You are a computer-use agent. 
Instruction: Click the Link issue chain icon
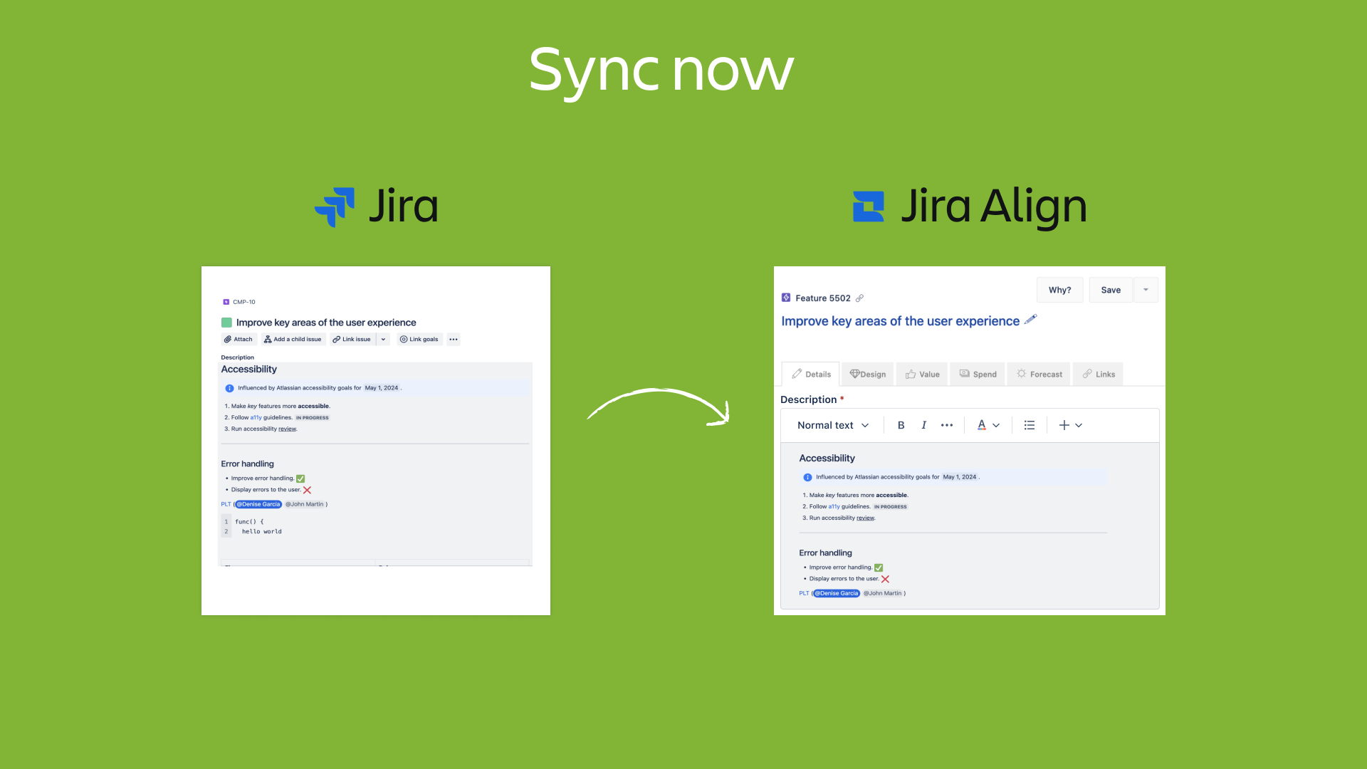pyautogui.click(x=337, y=339)
